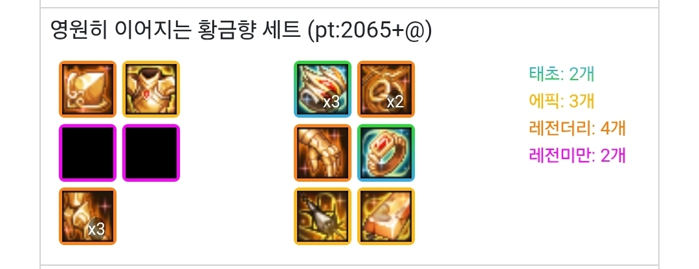This screenshot has height=269, width=699.
Task: Select the golden boots icon with x3
Action: (x=87, y=217)
